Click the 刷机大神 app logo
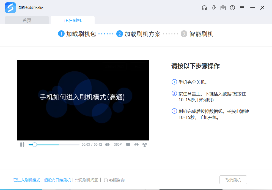 [10, 8]
